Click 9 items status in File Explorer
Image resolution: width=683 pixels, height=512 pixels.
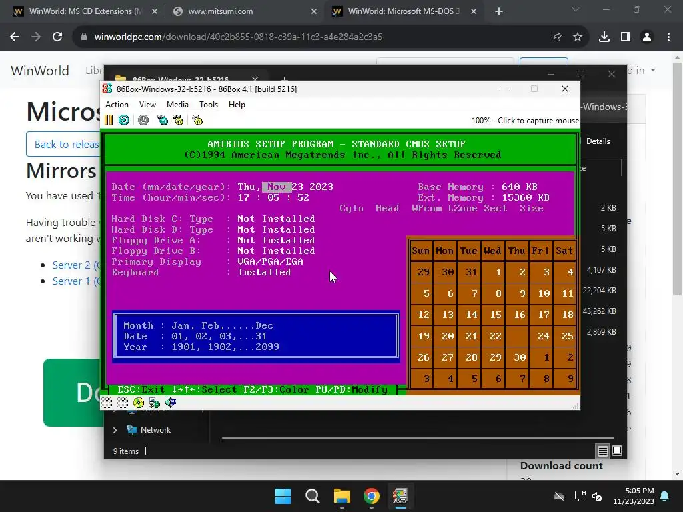tap(126, 451)
